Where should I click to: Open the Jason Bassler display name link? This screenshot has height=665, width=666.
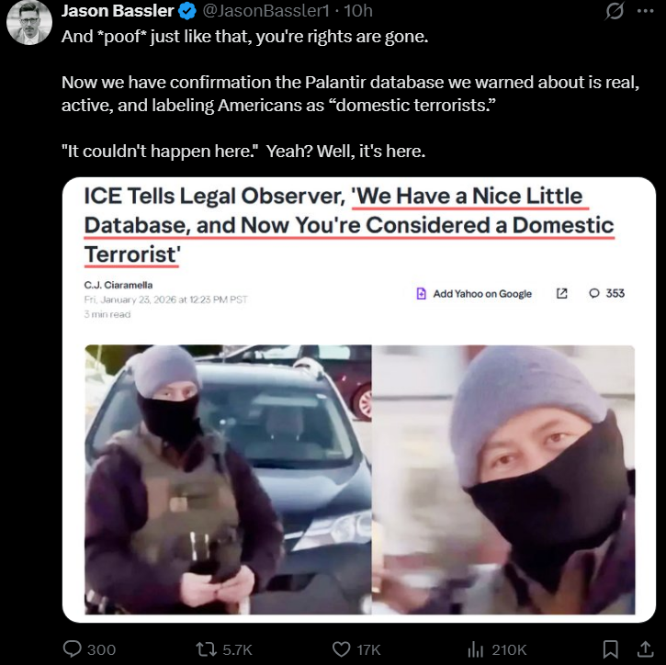[x=118, y=11]
